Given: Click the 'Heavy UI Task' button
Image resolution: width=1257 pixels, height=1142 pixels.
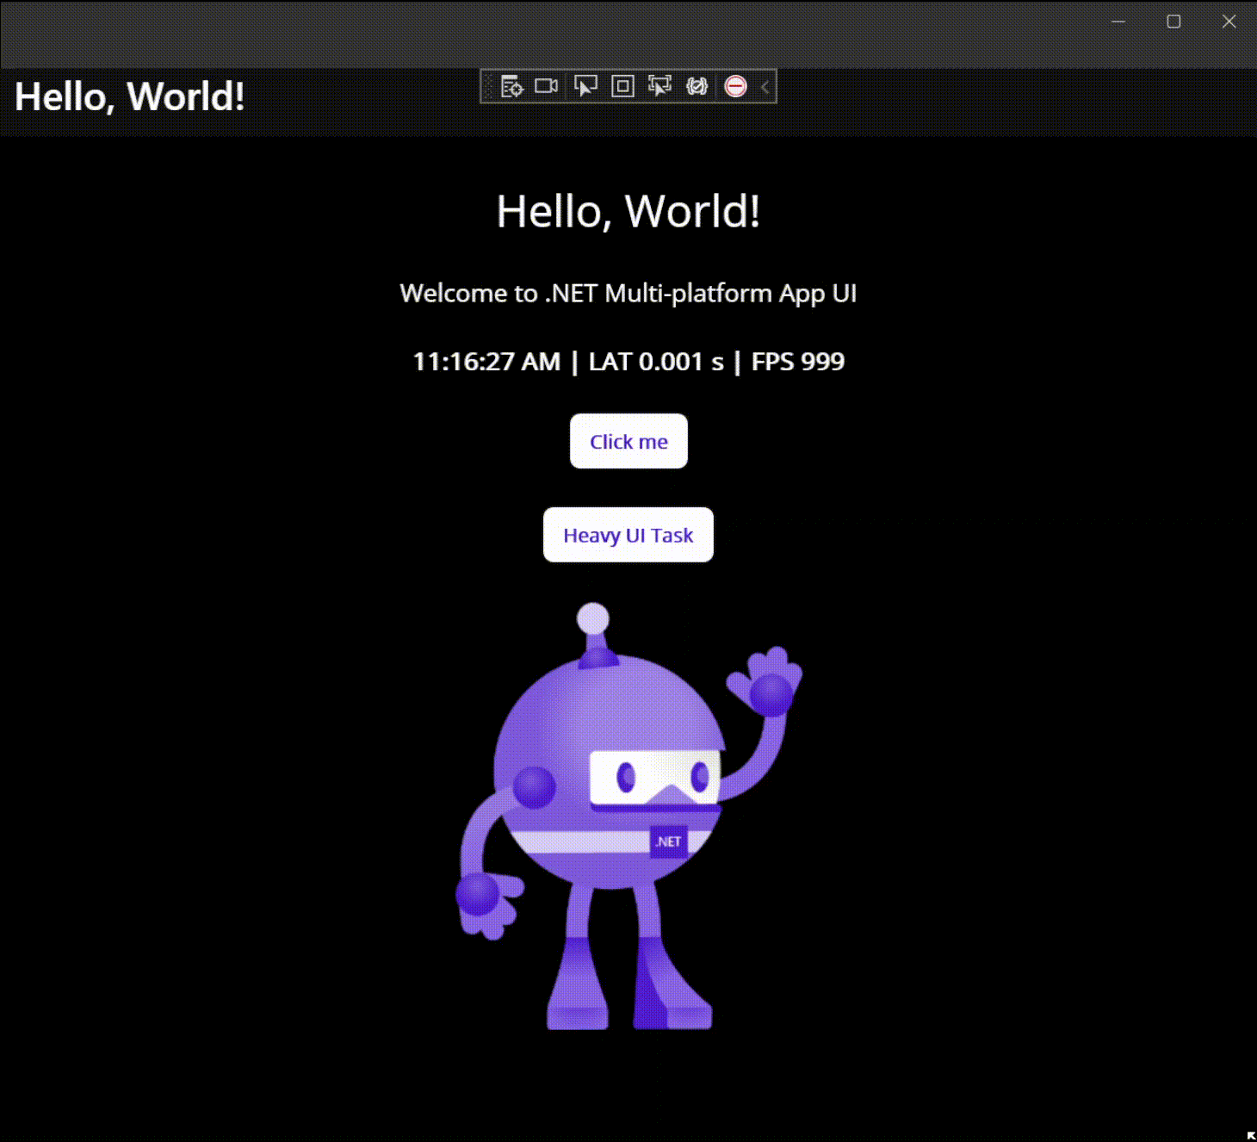Looking at the screenshot, I should (x=628, y=535).
